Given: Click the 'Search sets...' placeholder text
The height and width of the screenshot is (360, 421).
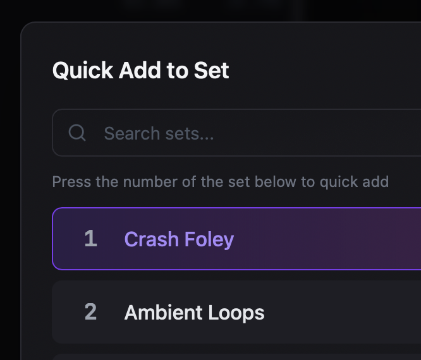Looking at the screenshot, I should pos(158,133).
